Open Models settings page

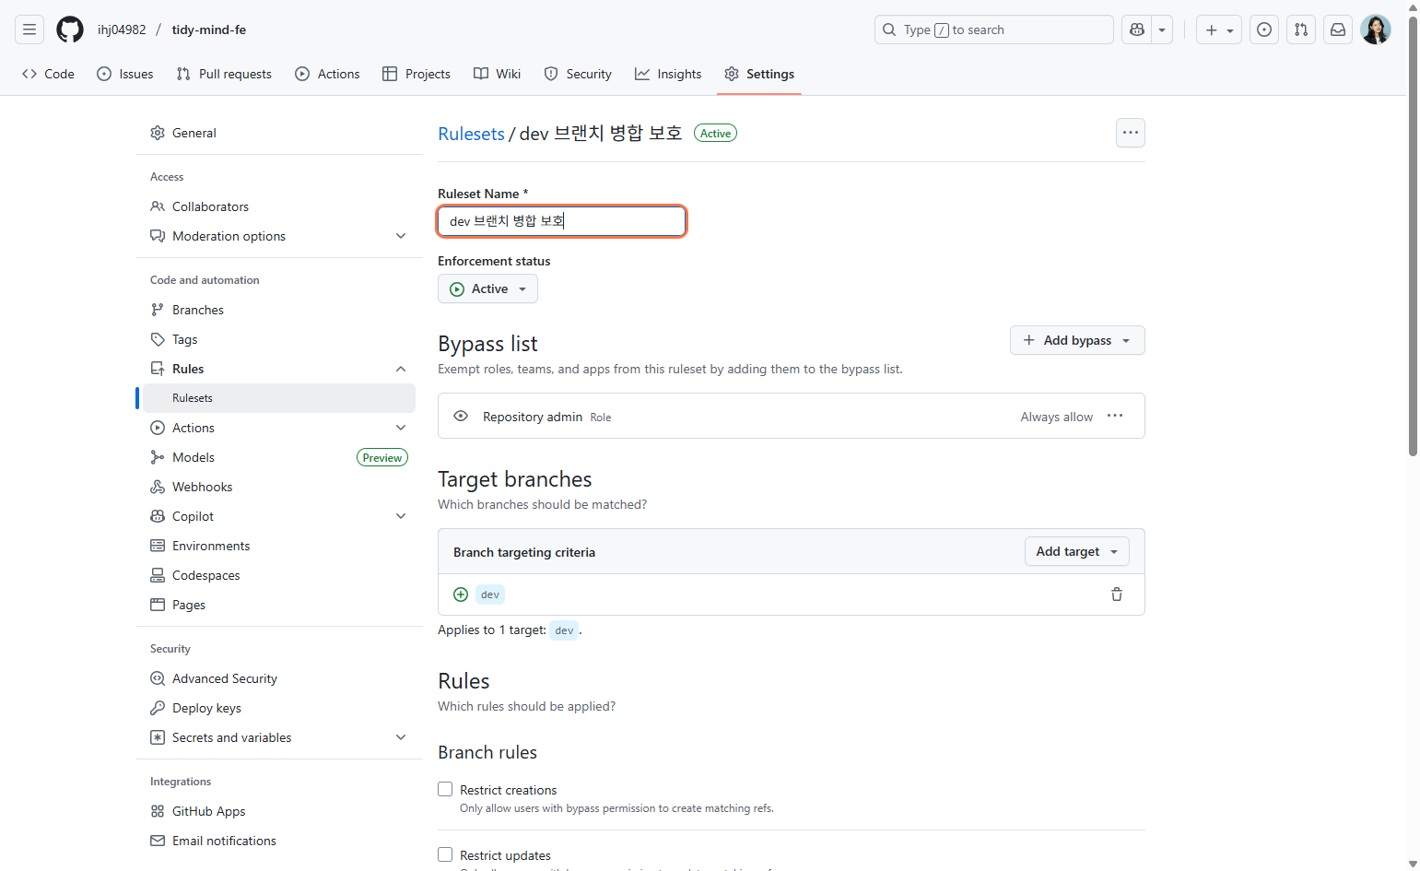[279, 457]
